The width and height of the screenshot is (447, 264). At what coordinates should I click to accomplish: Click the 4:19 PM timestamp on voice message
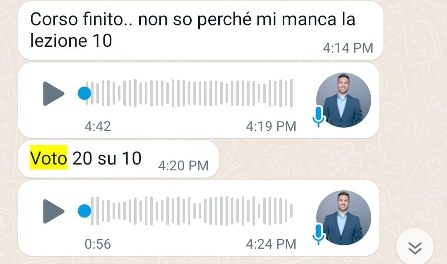point(271,126)
